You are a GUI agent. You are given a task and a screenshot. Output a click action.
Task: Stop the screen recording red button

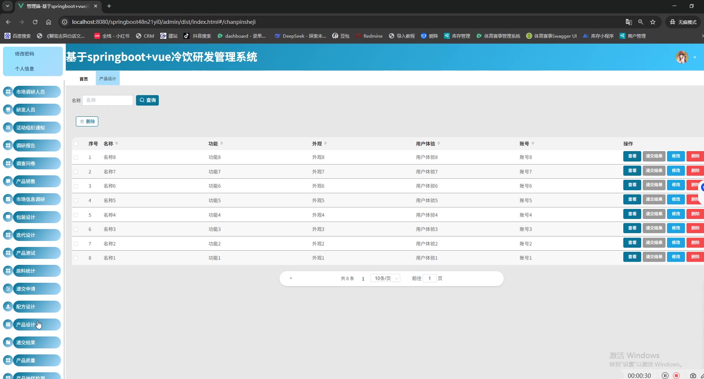click(x=676, y=375)
